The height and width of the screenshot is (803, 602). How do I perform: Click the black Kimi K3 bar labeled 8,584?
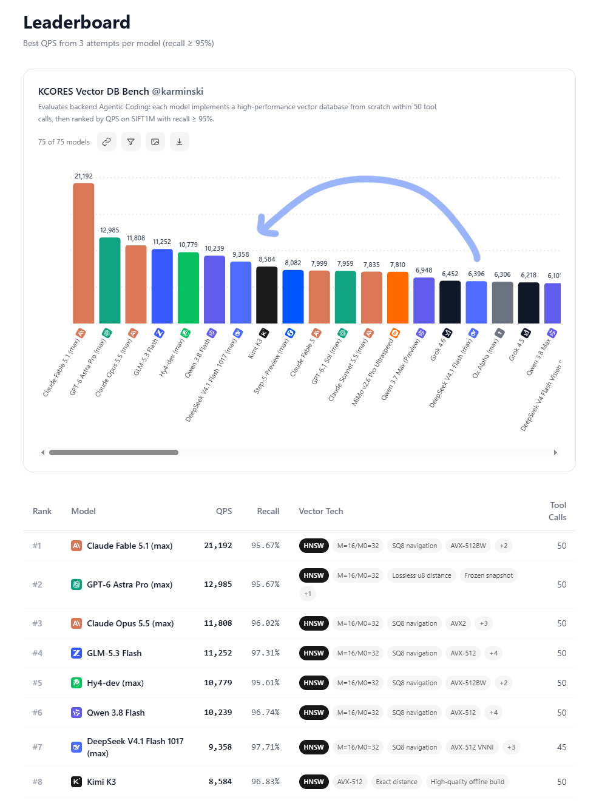[x=267, y=295]
